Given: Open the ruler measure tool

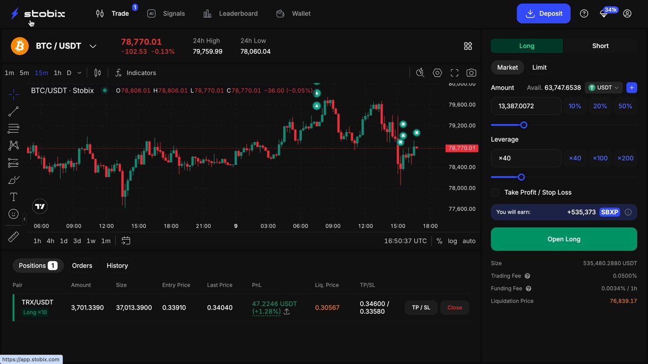Looking at the screenshot, I should coord(13,236).
